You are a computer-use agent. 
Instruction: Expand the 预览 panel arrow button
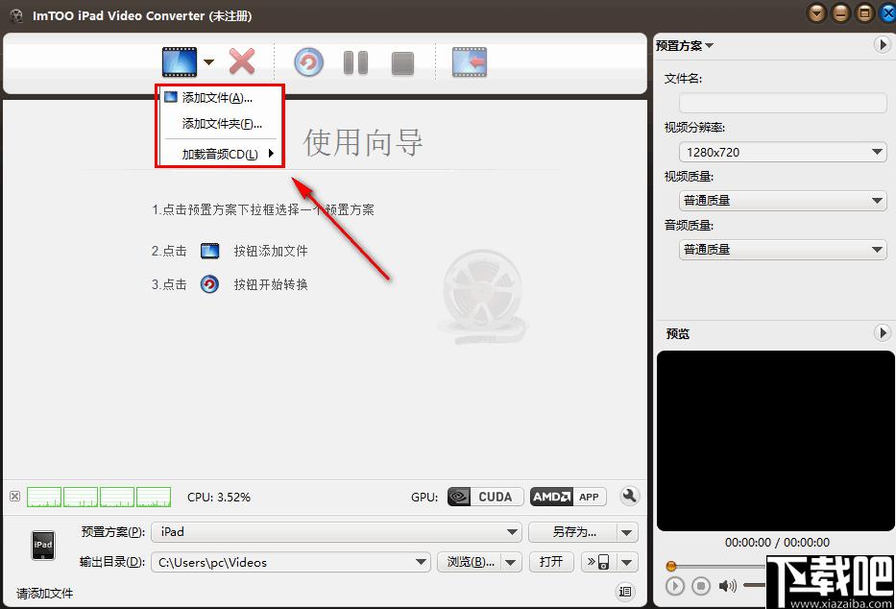tap(883, 332)
